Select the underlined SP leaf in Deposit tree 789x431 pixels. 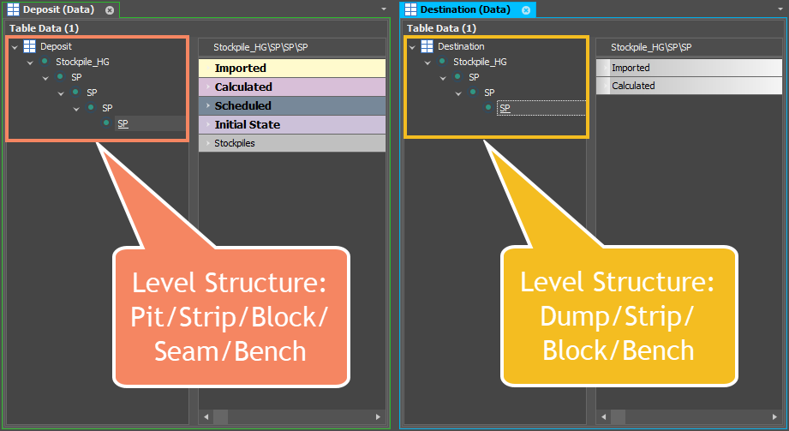click(x=123, y=123)
